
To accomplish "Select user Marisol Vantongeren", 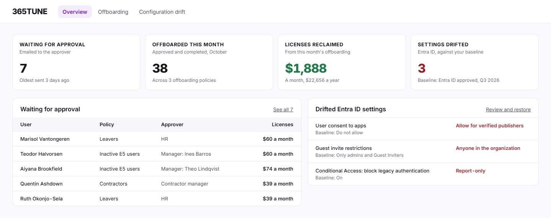I will coord(45,139).
